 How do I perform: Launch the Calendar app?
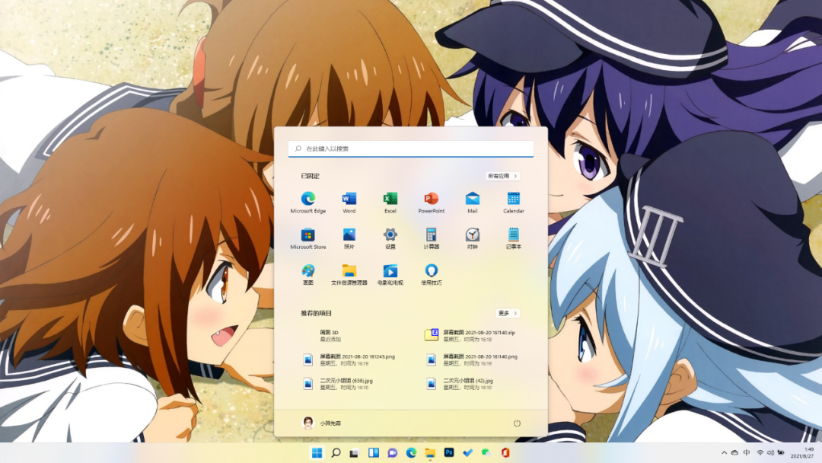(x=514, y=200)
